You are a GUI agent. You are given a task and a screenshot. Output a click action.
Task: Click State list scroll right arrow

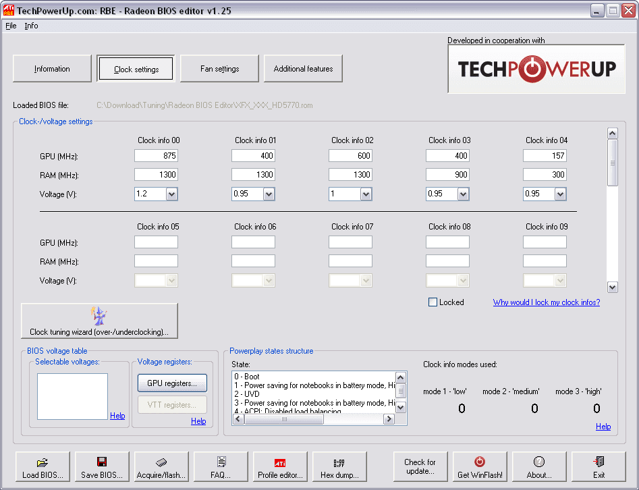click(x=389, y=418)
